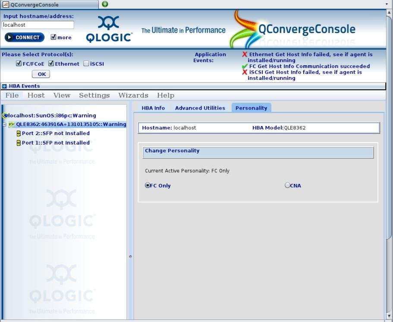Toggle the 'more' checkbox

pyautogui.click(x=53, y=37)
